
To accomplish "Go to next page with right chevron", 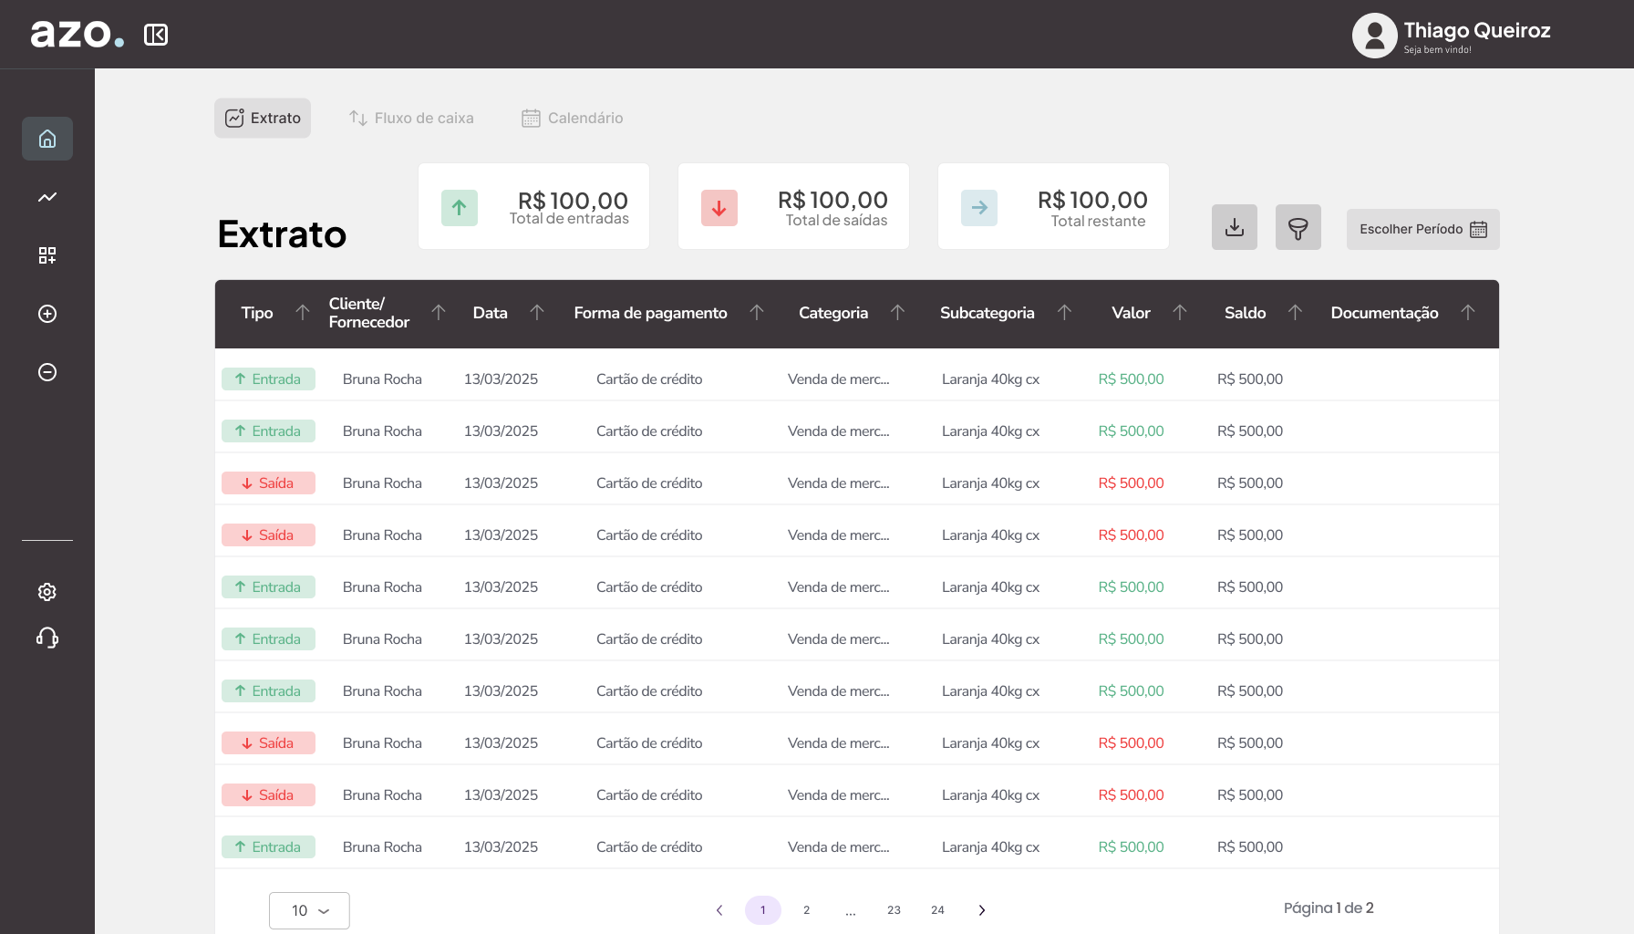I will pyautogui.click(x=982, y=910).
